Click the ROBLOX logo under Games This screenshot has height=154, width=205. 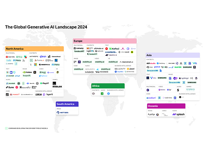pyautogui.click(x=57, y=87)
